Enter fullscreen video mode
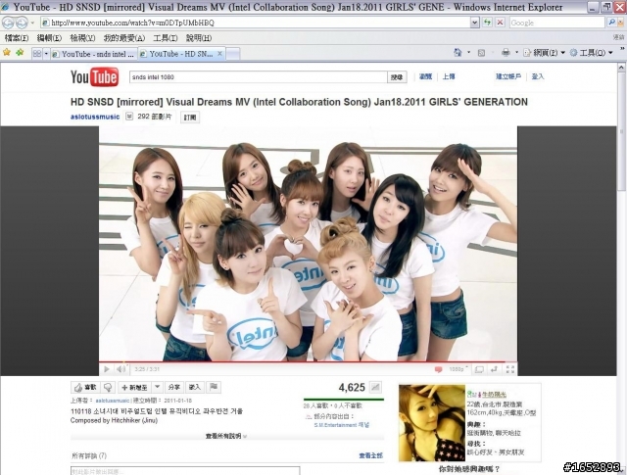This screenshot has height=475, width=627. pyautogui.click(x=510, y=369)
